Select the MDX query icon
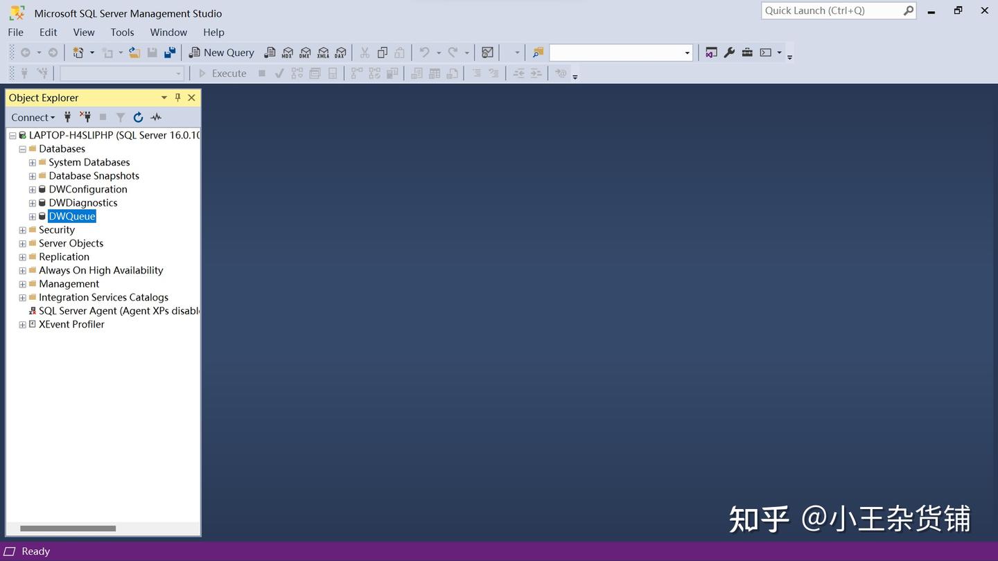 click(288, 53)
